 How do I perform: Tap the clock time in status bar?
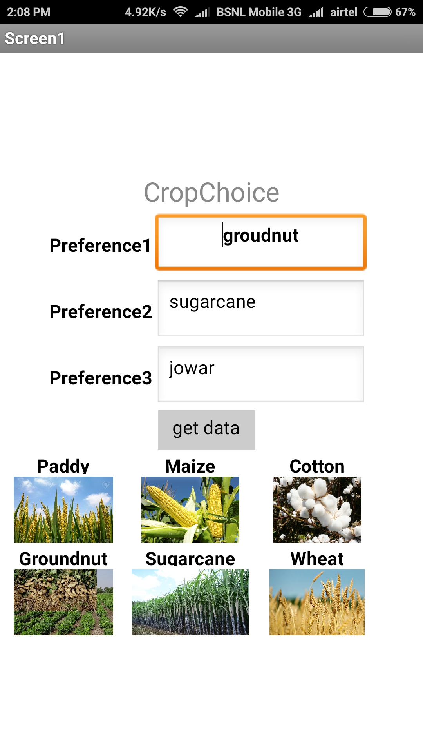29,12
